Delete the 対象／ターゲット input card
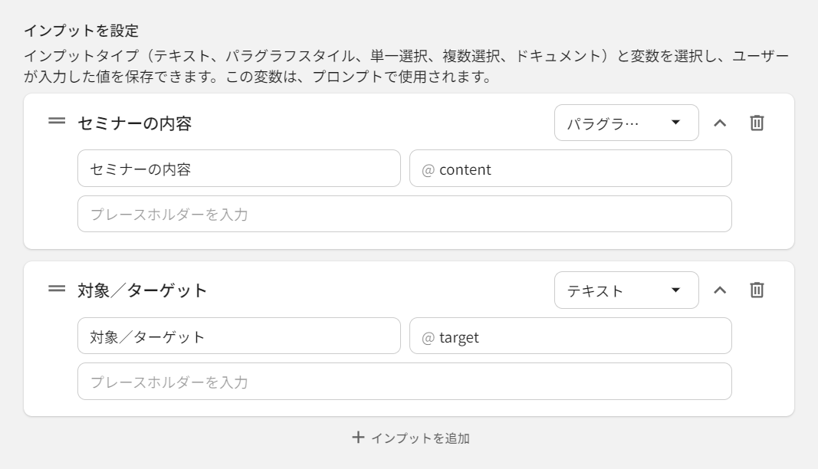This screenshot has width=818, height=469. point(757,290)
